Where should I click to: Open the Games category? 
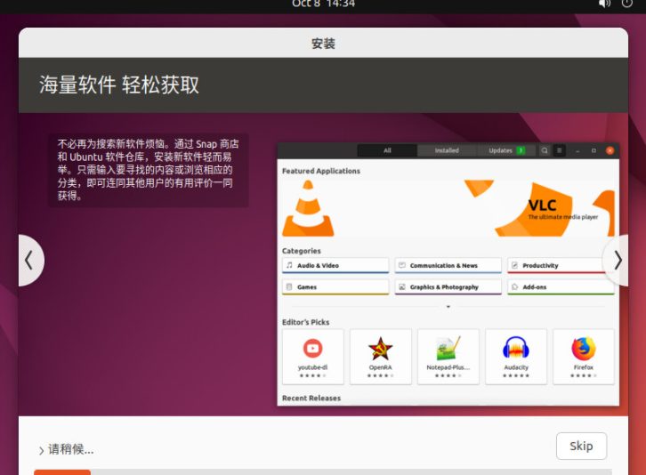pyautogui.click(x=335, y=286)
